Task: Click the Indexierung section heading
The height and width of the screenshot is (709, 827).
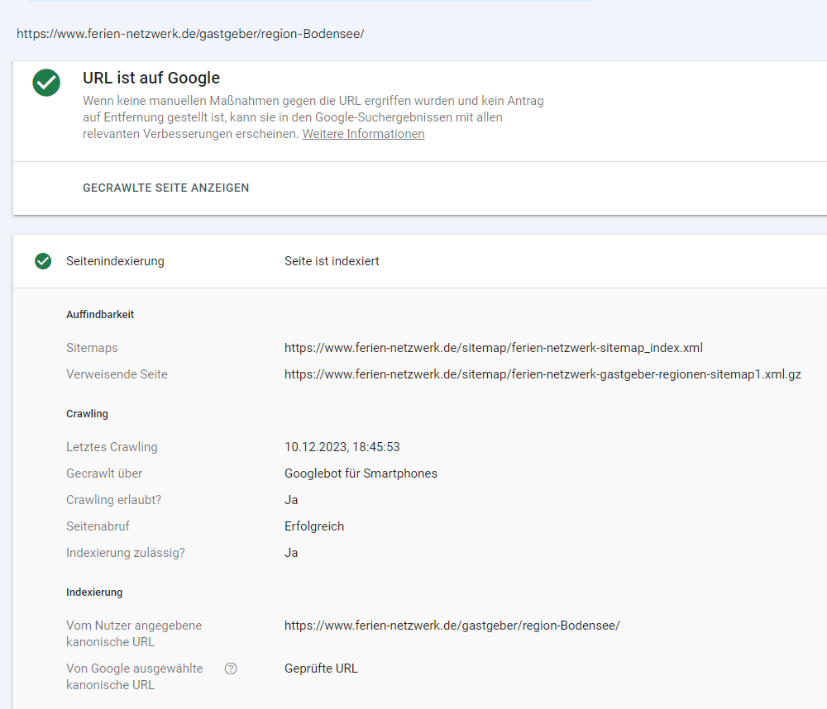Action: tap(94, 592)
